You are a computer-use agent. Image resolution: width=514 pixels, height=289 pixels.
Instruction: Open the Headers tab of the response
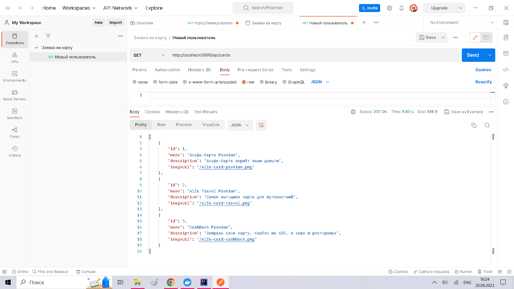(x=177, y=112)
